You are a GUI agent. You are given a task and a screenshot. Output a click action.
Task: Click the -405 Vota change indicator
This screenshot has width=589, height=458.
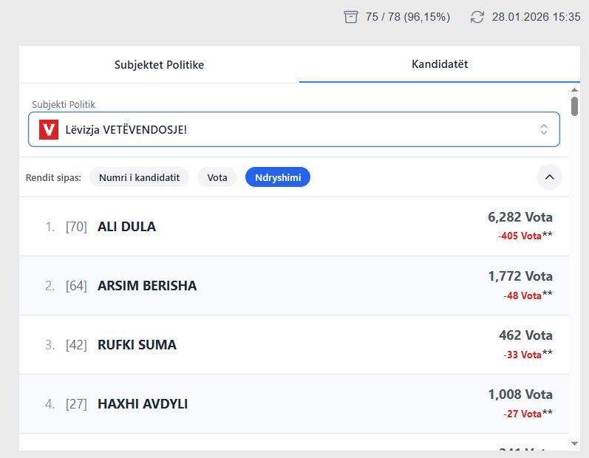(520, 236)
